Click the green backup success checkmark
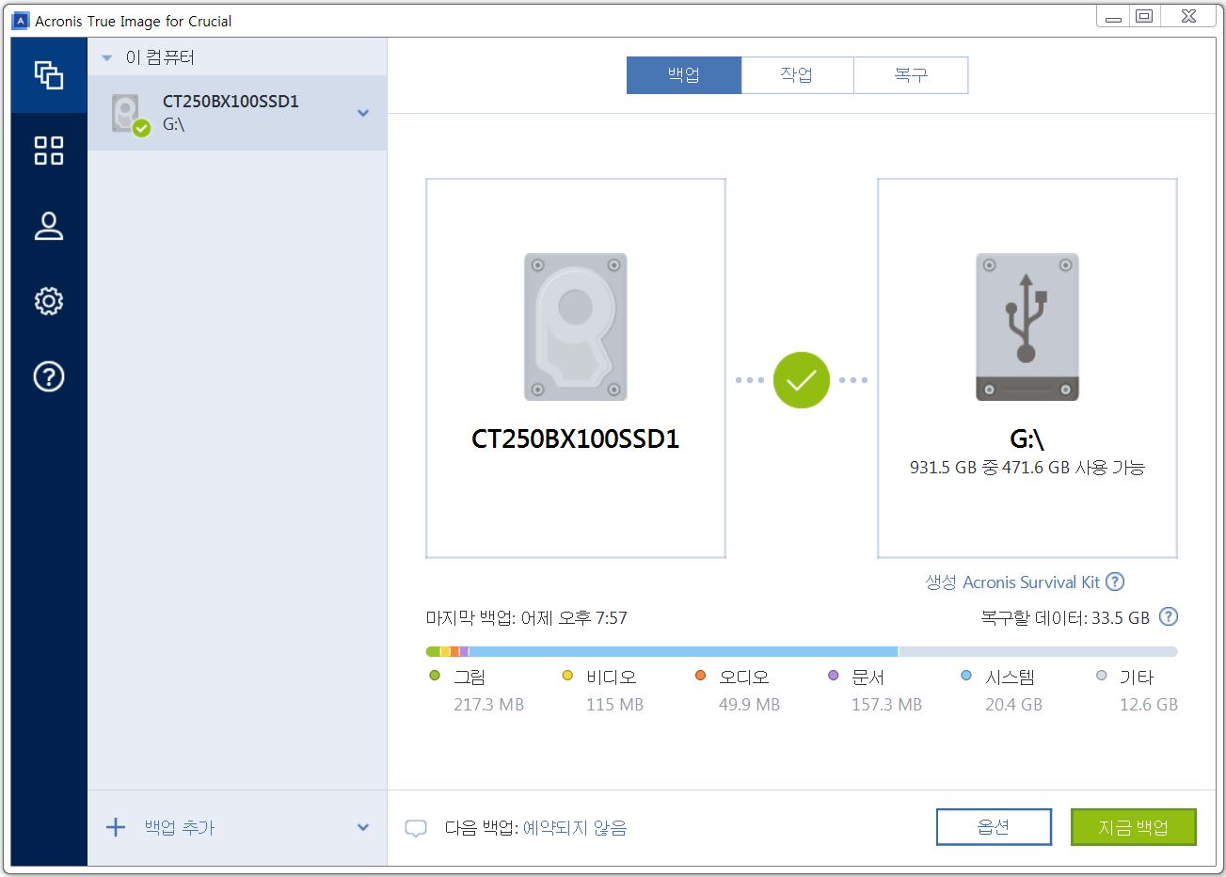The width and height of the screenshot is (1226, 877). [802, 380]
